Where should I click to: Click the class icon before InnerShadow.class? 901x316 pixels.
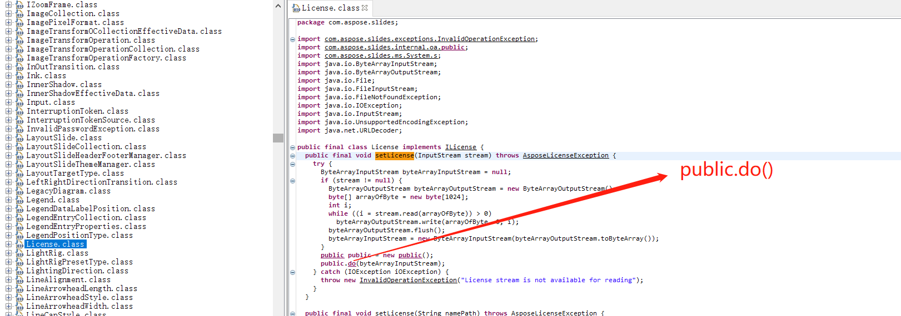(19, 85)
